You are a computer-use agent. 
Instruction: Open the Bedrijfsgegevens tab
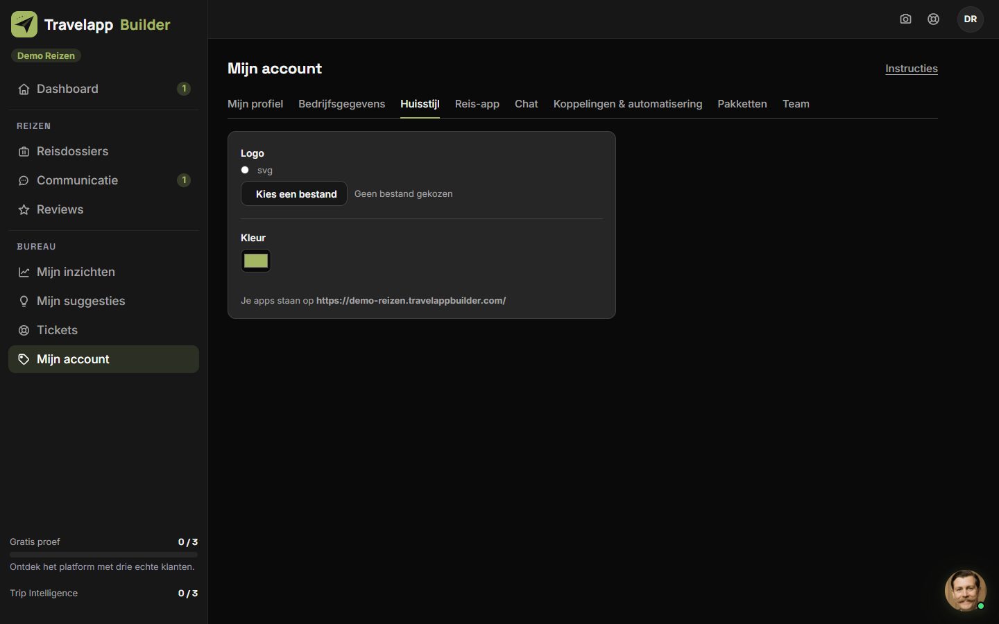341,104
